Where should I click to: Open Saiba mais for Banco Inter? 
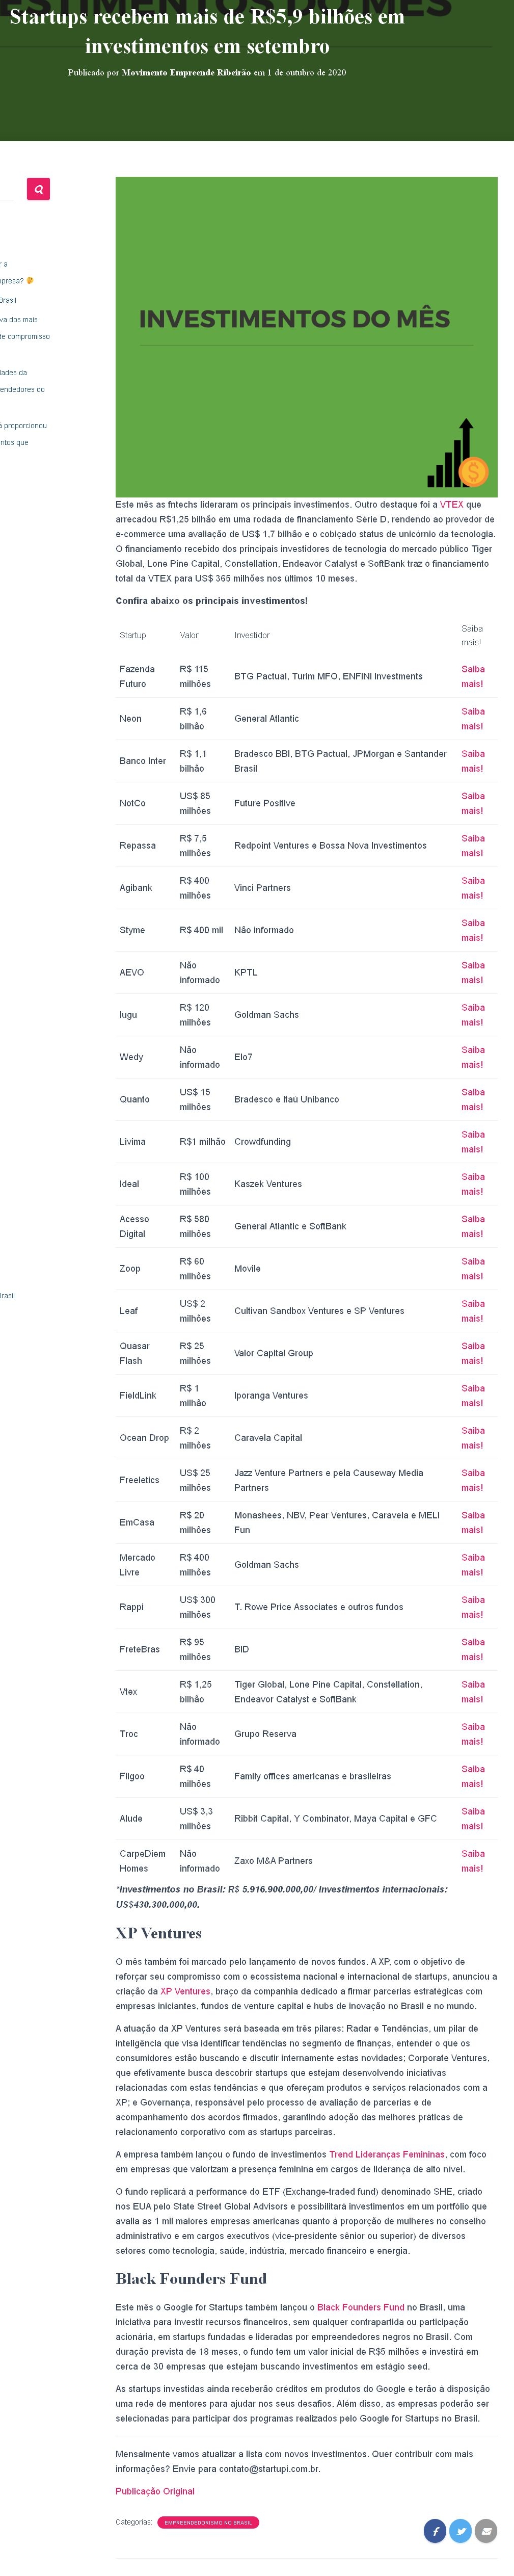click(472, 761)
